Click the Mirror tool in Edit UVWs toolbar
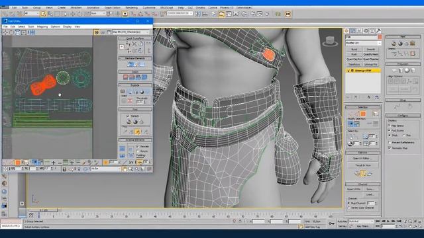 pyautogui.click(x=32, y=32)
